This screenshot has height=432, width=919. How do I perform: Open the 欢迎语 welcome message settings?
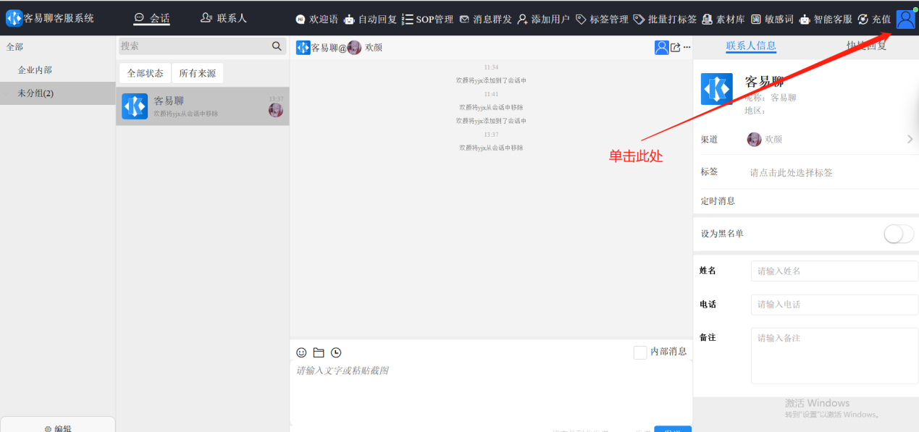pos(316,20)
